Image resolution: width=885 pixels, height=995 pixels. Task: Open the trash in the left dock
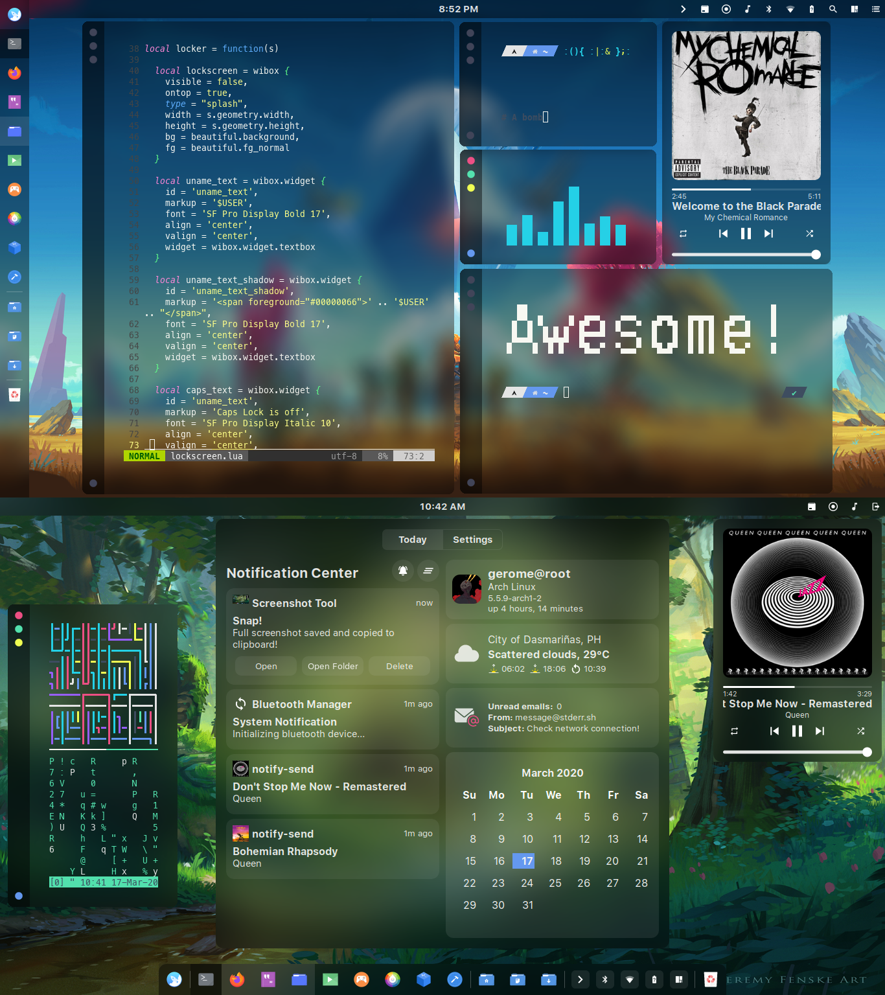tap(14, 395)
